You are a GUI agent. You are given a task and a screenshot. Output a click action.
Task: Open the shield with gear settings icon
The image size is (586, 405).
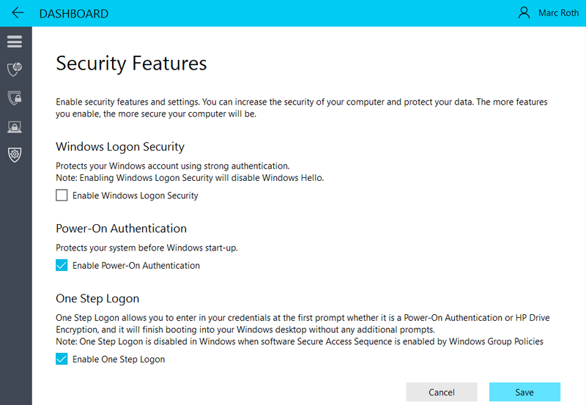tap(15, 155)
